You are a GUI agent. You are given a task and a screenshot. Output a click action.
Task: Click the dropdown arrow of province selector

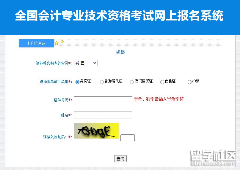(95, 63)
